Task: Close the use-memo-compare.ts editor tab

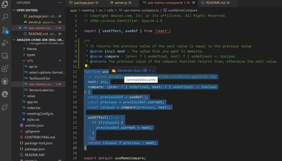Action: pos(194,3)
